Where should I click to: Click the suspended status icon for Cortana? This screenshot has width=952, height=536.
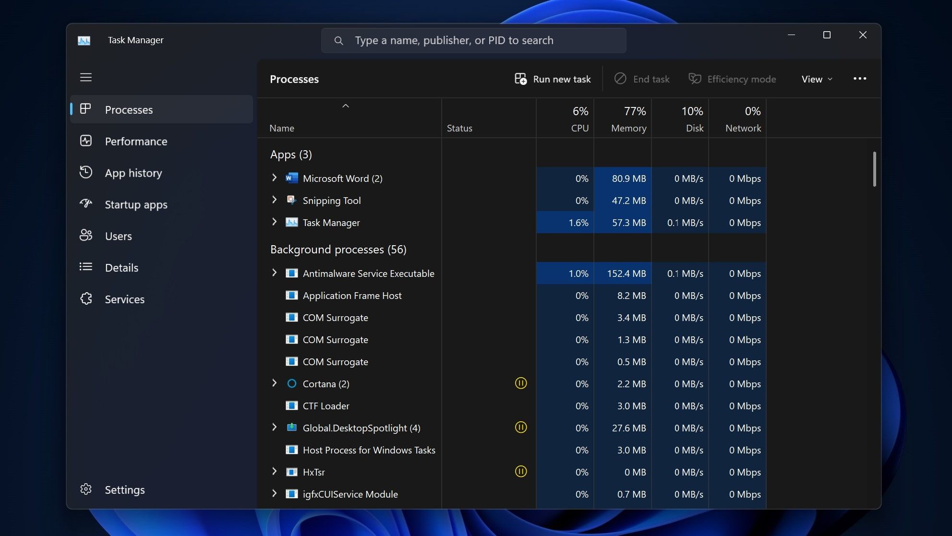(x=521, y=383)
